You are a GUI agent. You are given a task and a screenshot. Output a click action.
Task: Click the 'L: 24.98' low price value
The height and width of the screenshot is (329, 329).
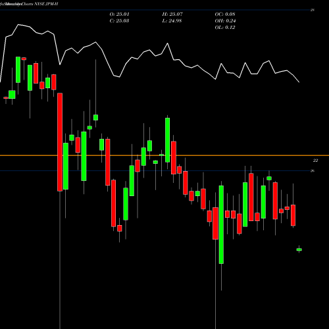click(x=172, y=21)
